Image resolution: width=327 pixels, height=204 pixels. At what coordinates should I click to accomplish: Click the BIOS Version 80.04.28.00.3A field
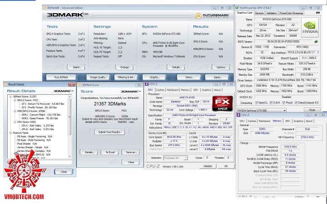283,41
